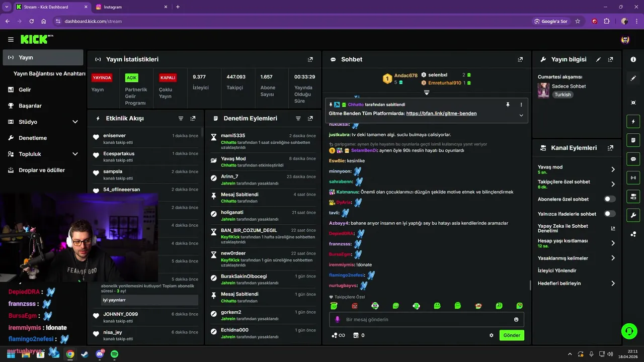Click the purple microphone icon in message box
Image resolution: width=644 pixels, height=362 pixels.
tap(338, 319)
